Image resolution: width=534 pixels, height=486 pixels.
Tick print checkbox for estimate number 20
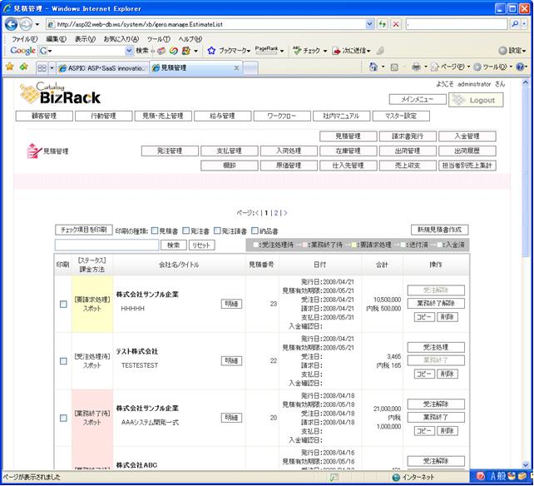63,418
